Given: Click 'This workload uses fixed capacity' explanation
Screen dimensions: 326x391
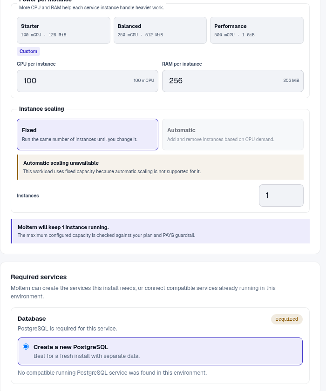Looking at the screenshot, I should coord(112,171).
